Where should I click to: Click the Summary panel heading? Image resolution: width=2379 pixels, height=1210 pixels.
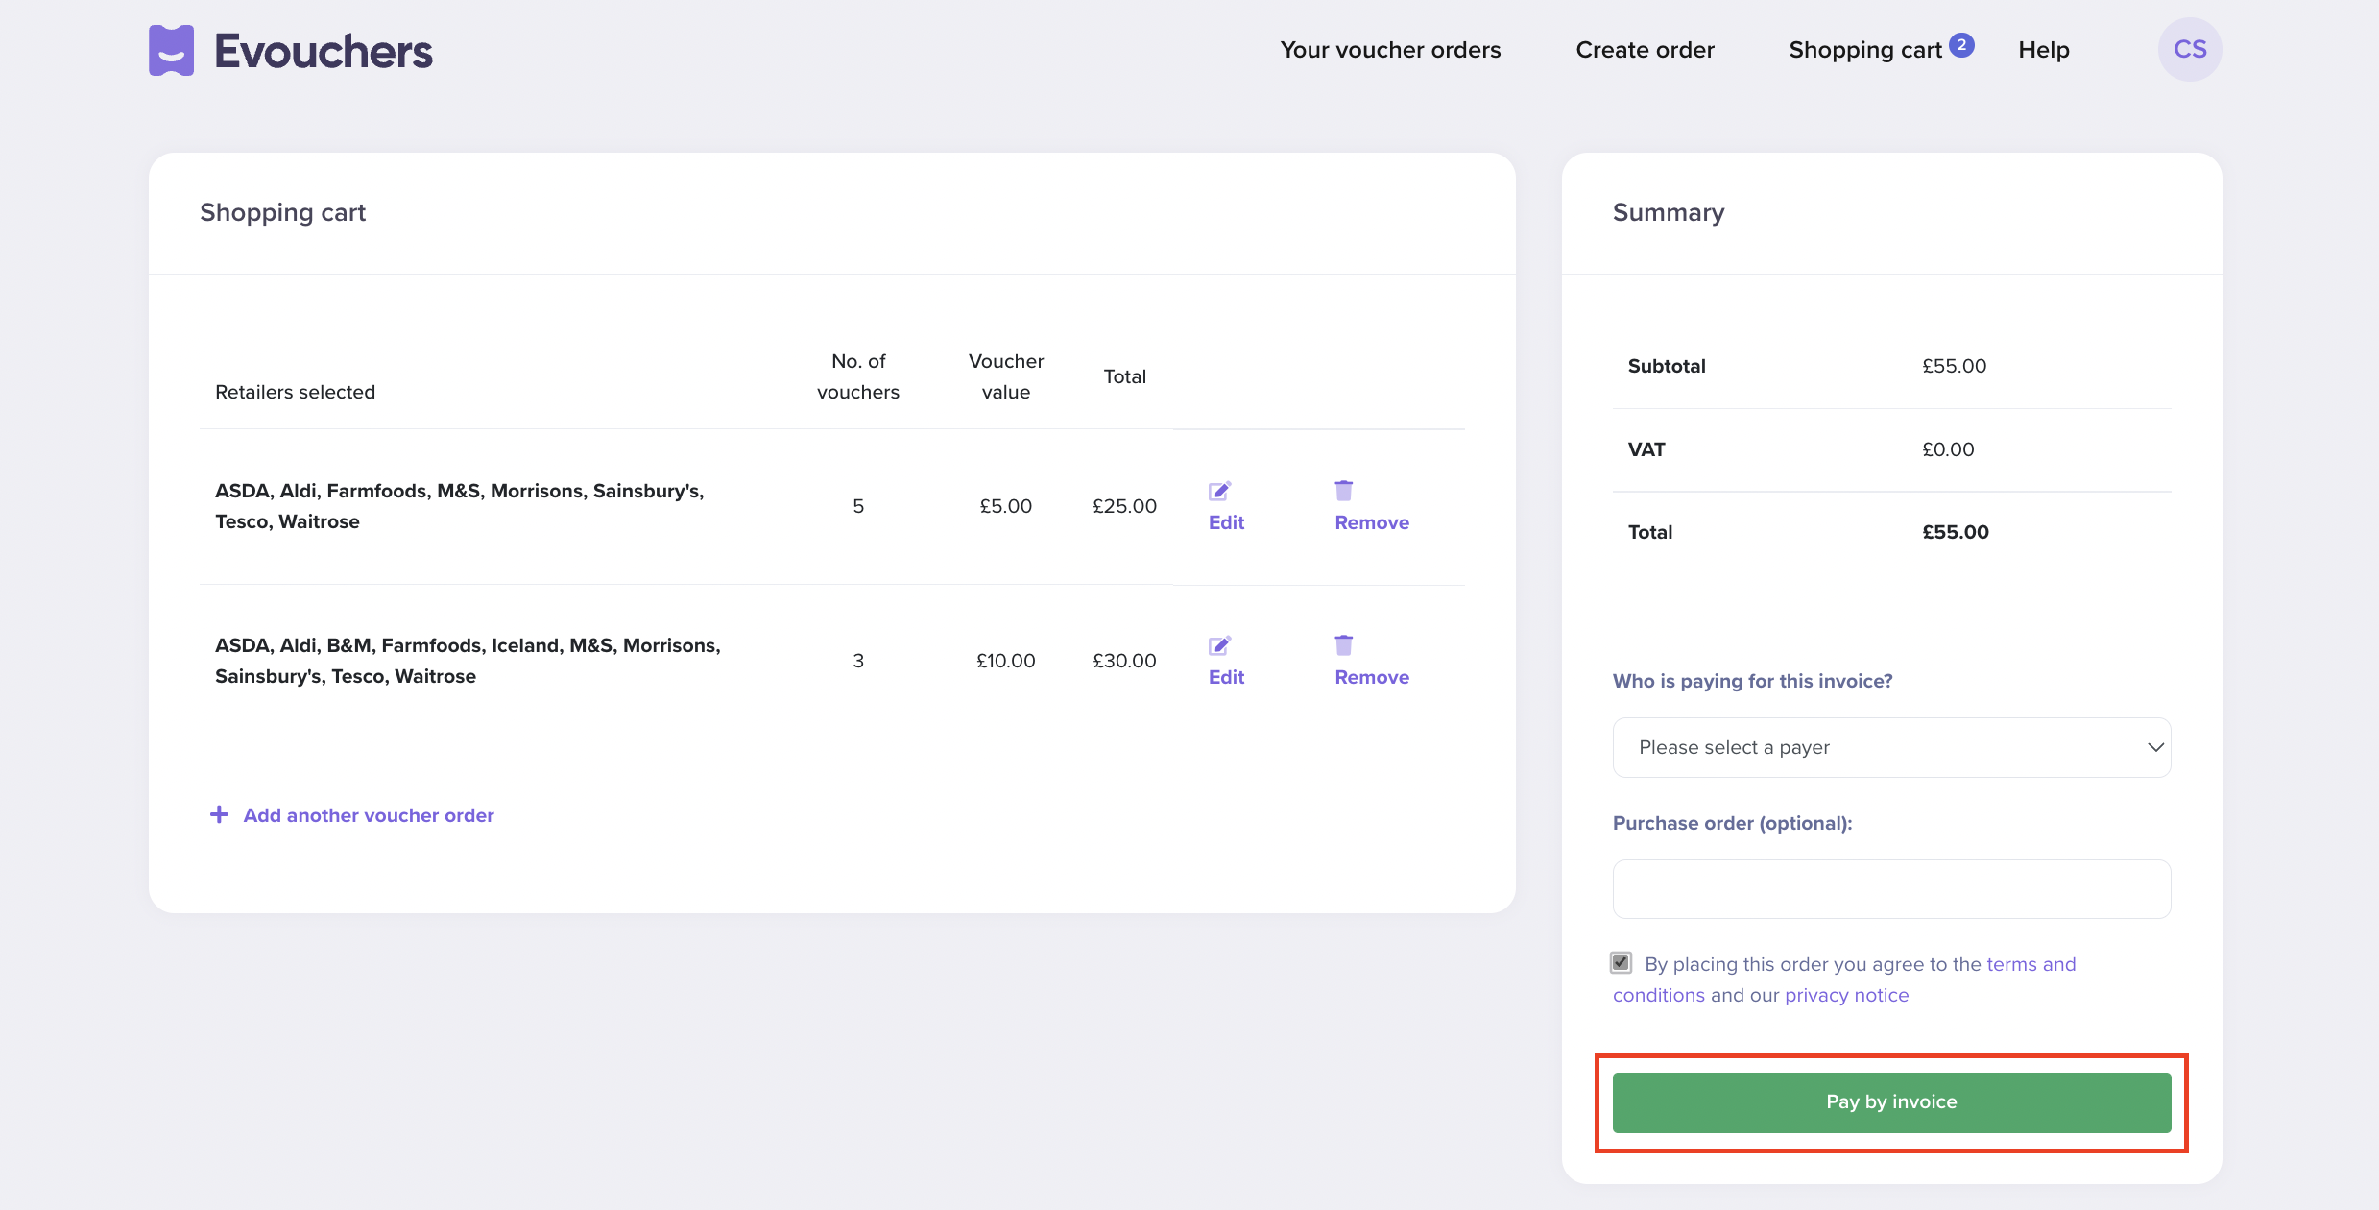(x=1669, y=212)
